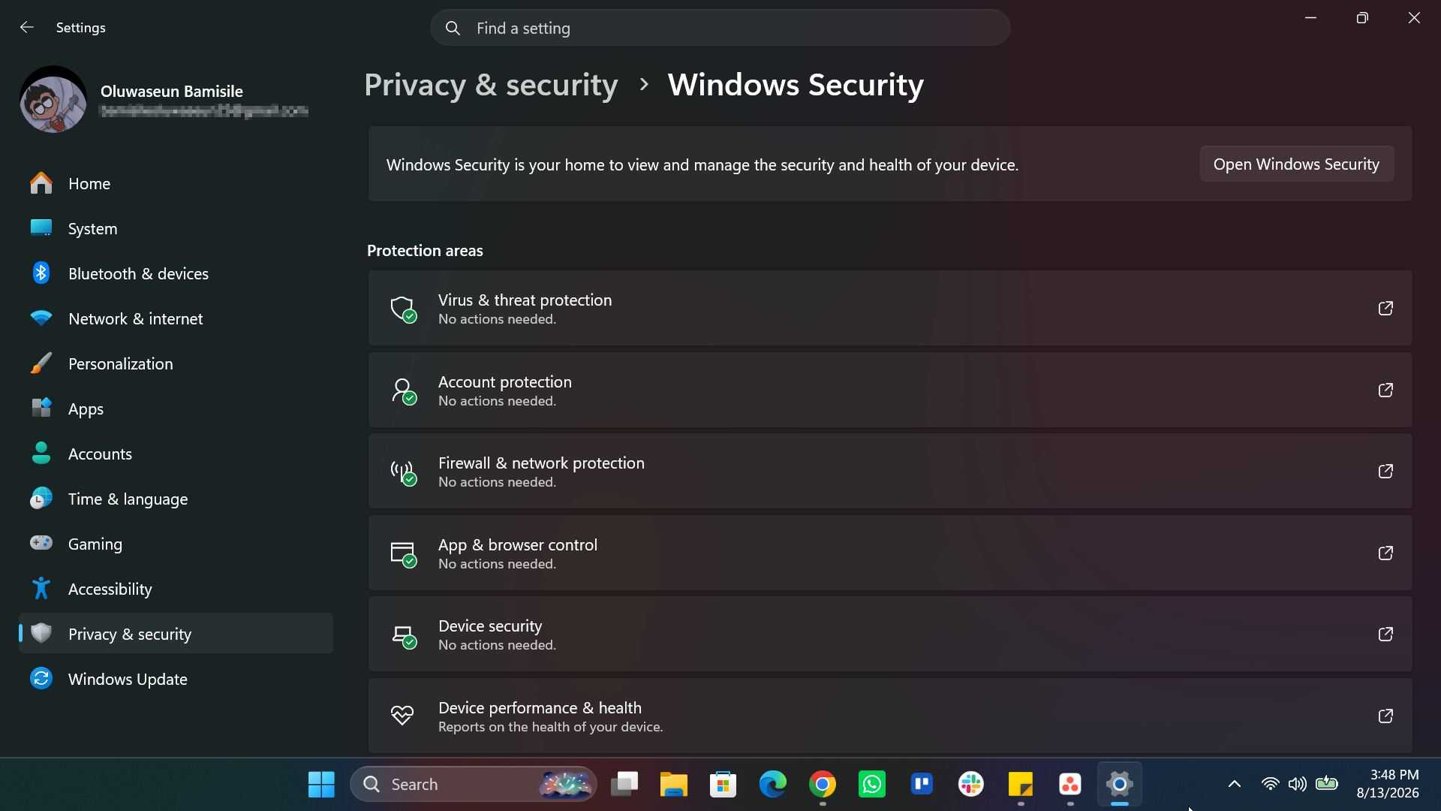Viewport: 1441px width, 811px height.
Task: Click the taskbar Search box
Action: click(474, 784)
